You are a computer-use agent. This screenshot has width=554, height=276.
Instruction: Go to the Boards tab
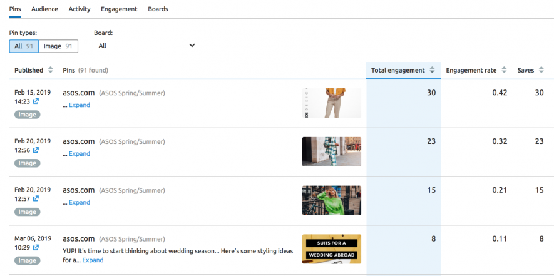(x=158, y=9)
